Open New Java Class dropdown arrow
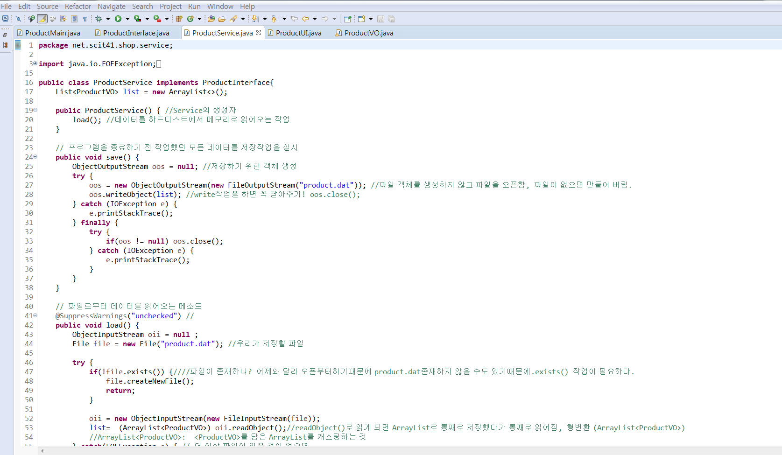This screenshot has width=782, height=455. (x=199, y=19)
